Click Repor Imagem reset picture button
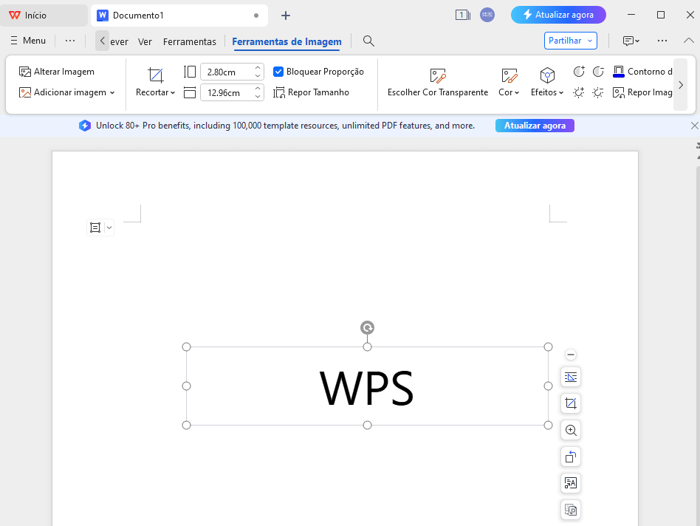Viewport: 700px width, 526px height. (x=642, y=92)
